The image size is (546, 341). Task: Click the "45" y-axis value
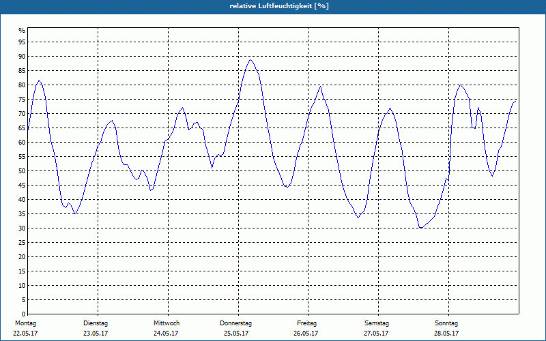pos(22,185)
